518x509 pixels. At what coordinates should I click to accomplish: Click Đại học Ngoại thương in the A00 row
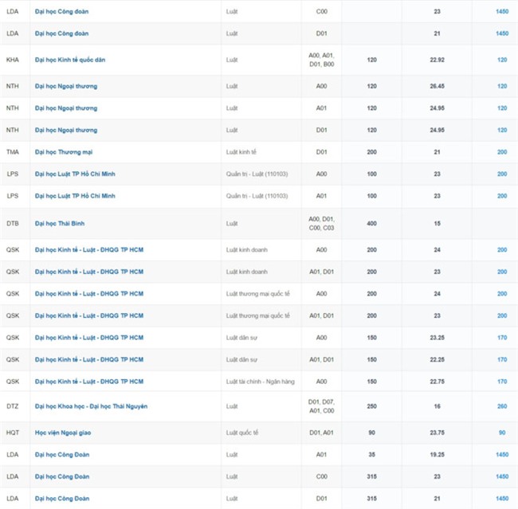(66, 86)
